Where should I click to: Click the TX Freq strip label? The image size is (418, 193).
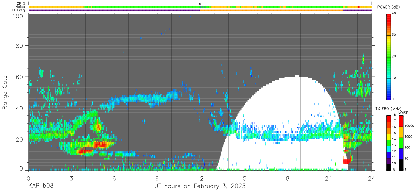click(18, 10)
